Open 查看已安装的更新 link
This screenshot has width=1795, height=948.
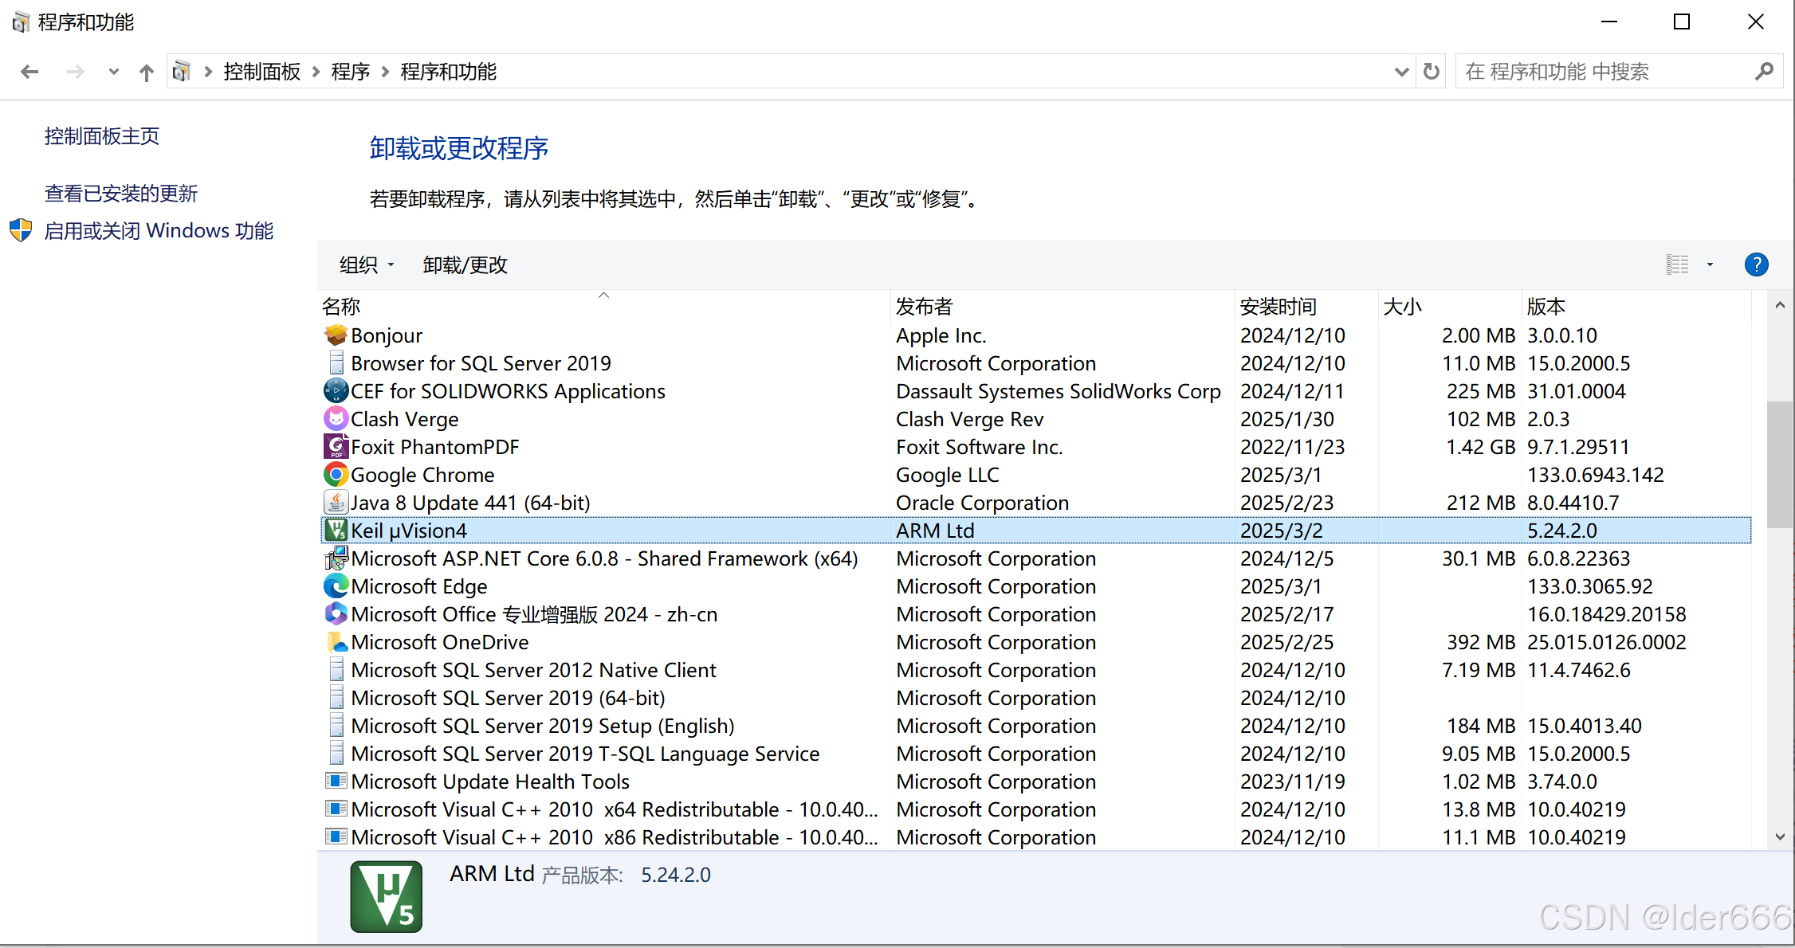click(120, 194)
